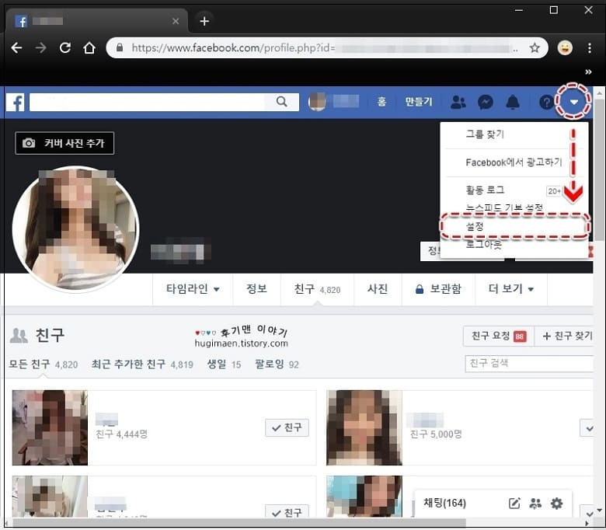Reload the page with refresh icon
The image size is (606, 530).
tap(65, 48)
